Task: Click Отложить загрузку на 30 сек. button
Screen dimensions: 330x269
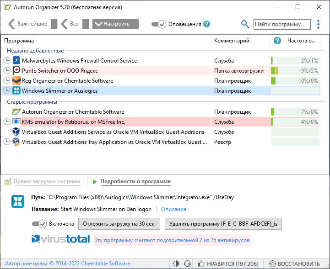Action: click(119, 224)
